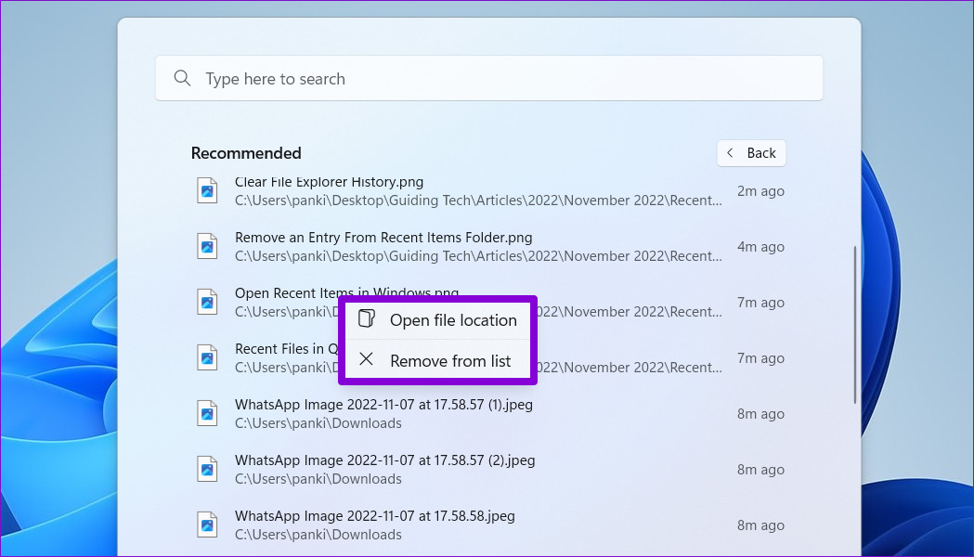Click the 2m ago timestamp for the first file
This screenshot has height=557, width=974.
[760, 190]
